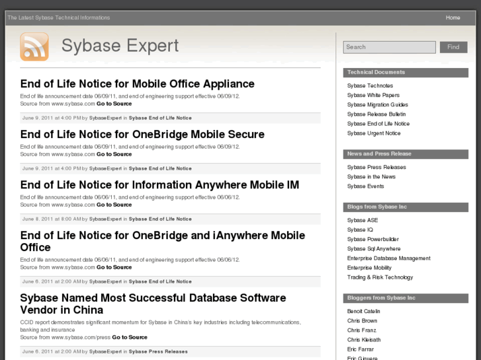The image size is (481, 360).
Task: Click the Find button
Action: pyautogui.click(x=453, y=47)
